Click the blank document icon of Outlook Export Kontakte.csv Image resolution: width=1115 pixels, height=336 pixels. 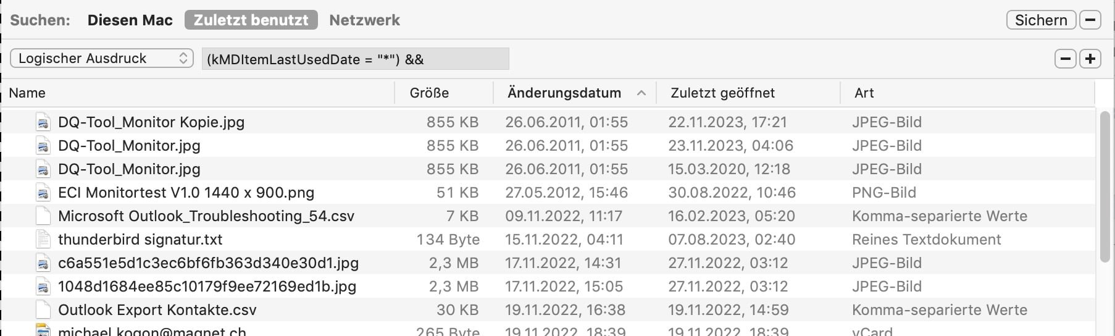pos(43,310)
